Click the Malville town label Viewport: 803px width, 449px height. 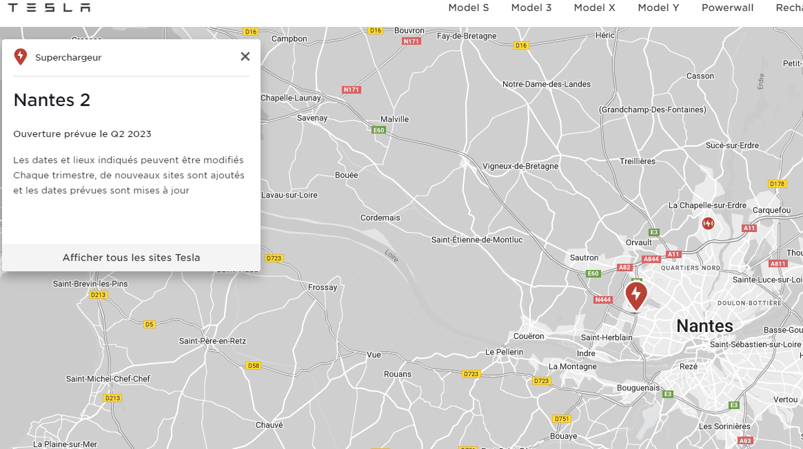pos(394,119)
